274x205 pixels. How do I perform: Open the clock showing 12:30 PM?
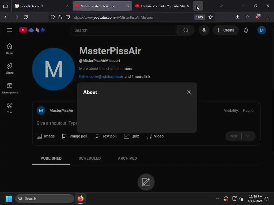click(x=255, y=199)
